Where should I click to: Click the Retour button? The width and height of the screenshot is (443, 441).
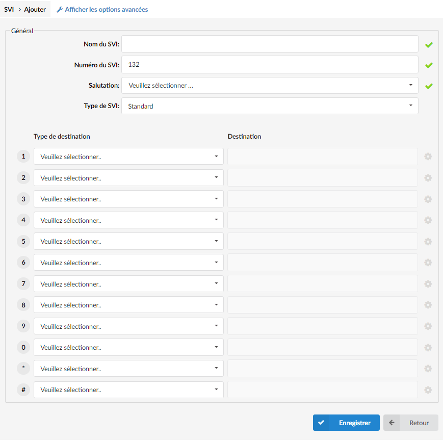click(410, 423)
